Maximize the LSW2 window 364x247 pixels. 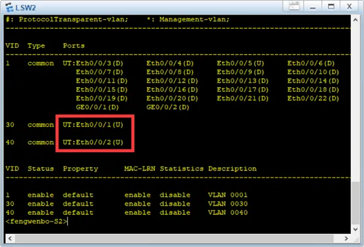coord(331,7)
